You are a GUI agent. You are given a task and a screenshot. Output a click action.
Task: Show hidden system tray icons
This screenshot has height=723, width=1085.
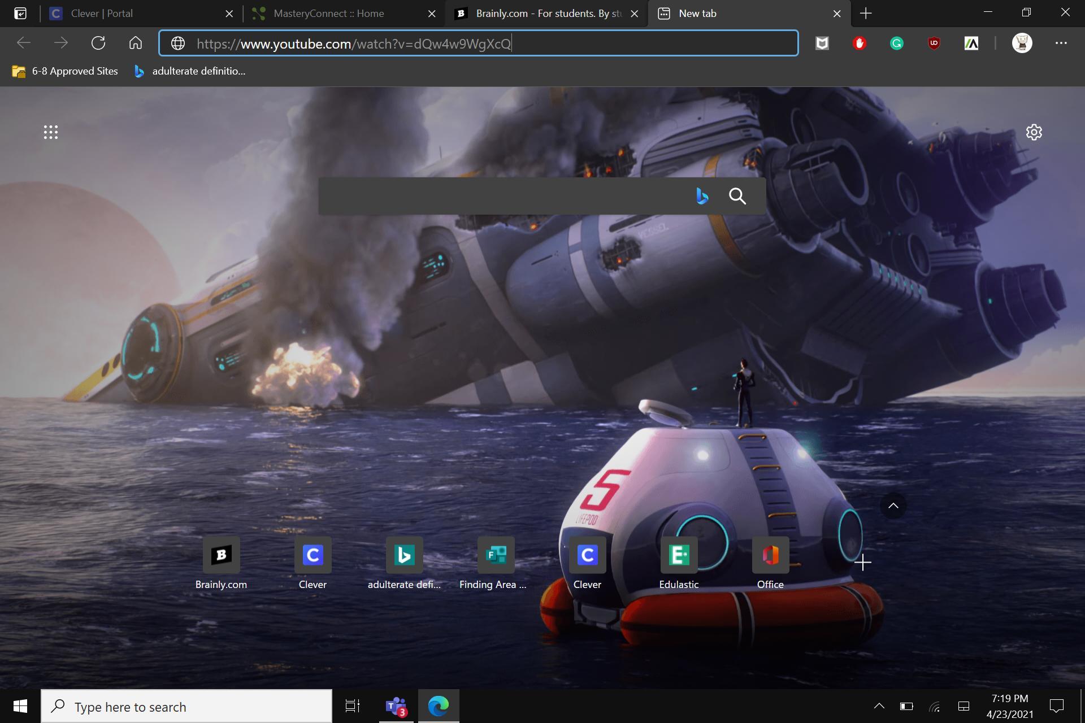click(879, 705)
